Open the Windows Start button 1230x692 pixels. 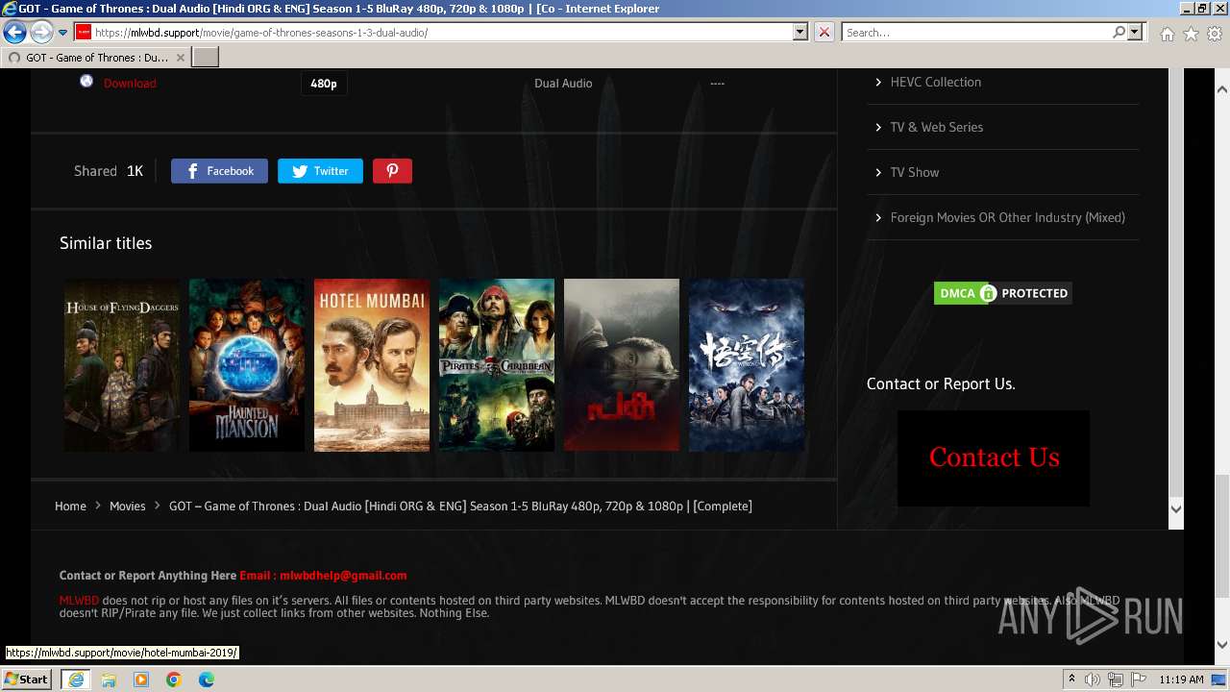(x=26, y=679)
